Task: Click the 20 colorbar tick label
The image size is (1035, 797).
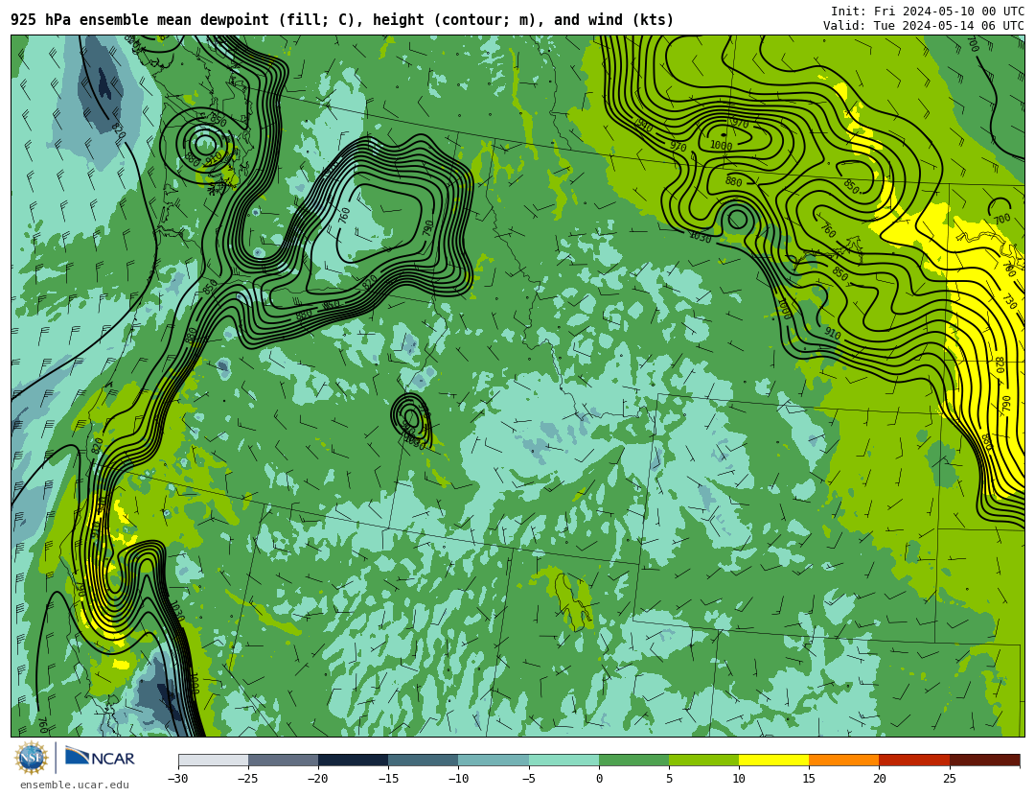Action: pos(879,779)
